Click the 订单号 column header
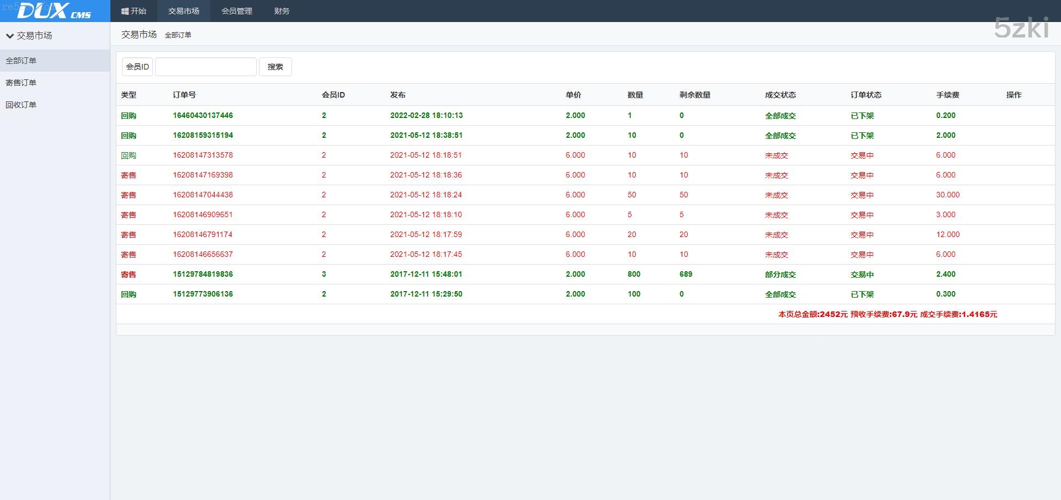The width and height of the screenshot is (1061, 500). pyautogui.click(x=184, y=95)
